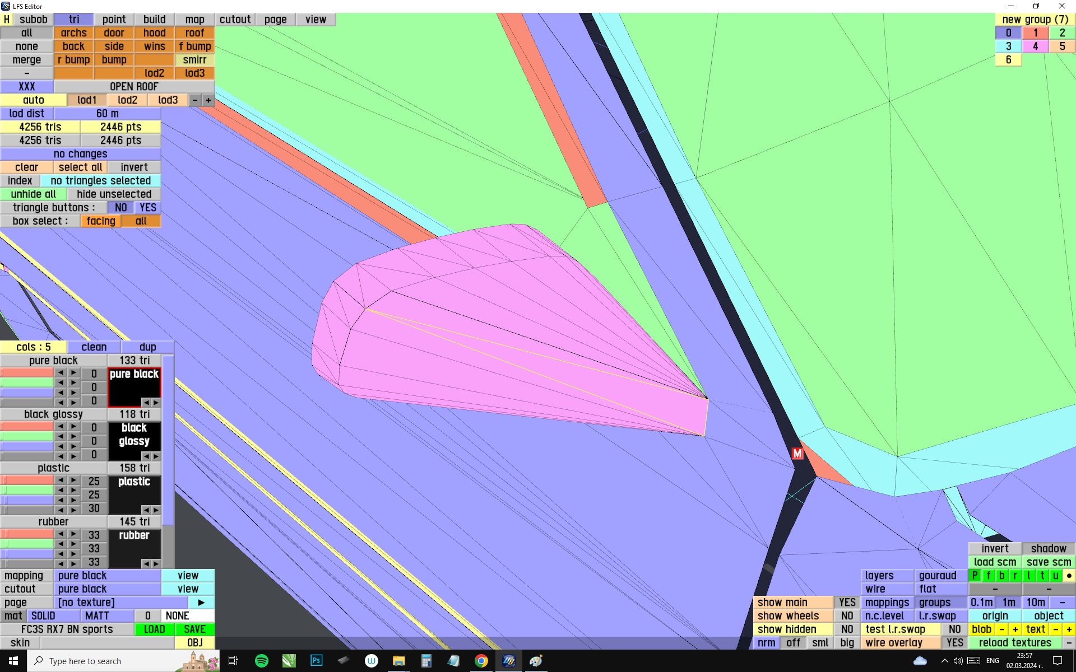Click right arrow on pure black swatch
The image size is (1076, 672).
pyautogui.click(x=156, y=403)
